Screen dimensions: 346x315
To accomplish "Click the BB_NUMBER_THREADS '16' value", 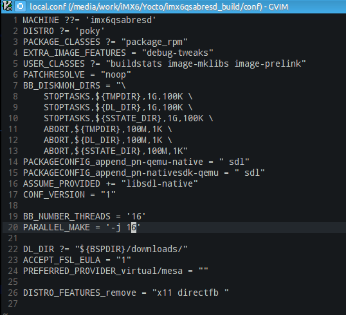I will [136, 216].
